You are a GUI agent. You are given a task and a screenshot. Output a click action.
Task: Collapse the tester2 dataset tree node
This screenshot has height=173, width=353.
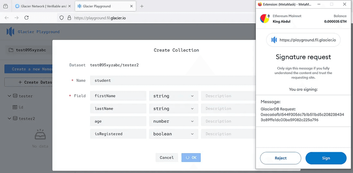click(9, 118)
